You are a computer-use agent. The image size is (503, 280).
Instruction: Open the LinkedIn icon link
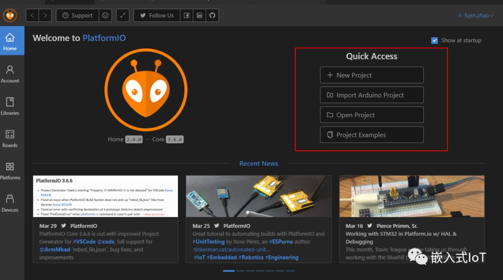point(199,15)
